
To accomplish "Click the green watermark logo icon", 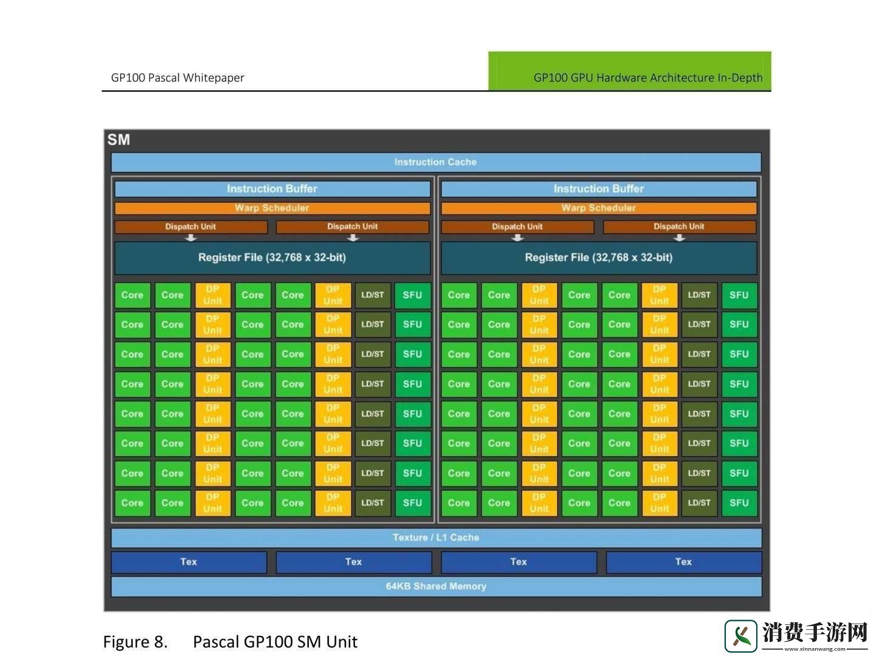I will click(x=740, y=635).
